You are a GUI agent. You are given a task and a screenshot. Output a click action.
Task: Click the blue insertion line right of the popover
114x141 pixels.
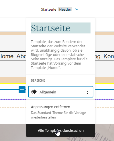coord(105,90)
